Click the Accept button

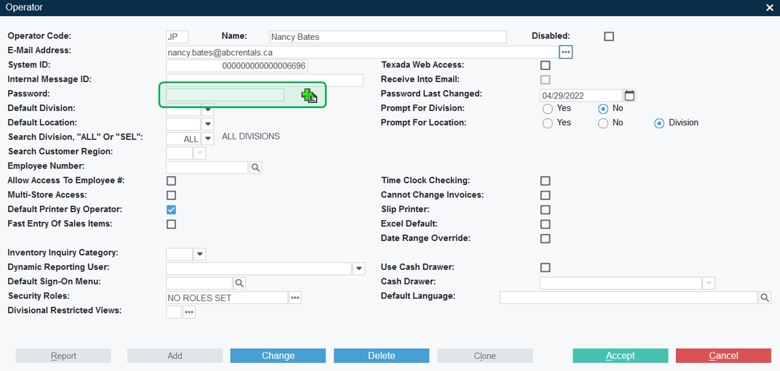click(x=620, y=356)
